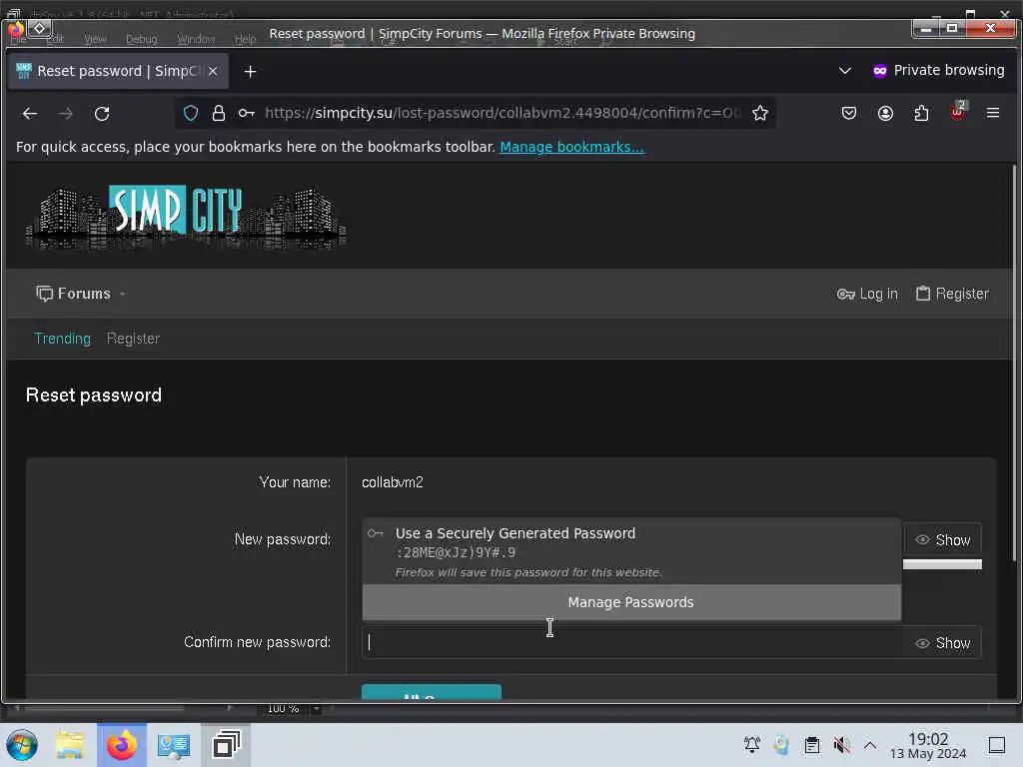Screen dimensions: 1023x767
Task: Click the SimpCity logo
Action: coord(185,217)
